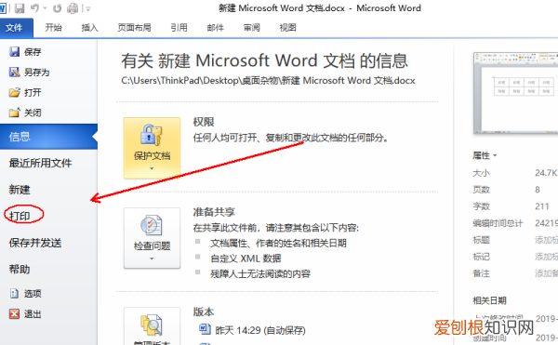Open 最近所用文件 list
The height and width of the screenshot is (345, 558).
[x=40, y=164]
